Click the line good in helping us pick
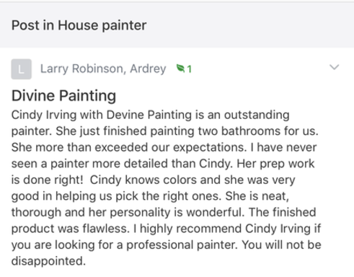This screenshot has width=354, height=277. point(150,196)
